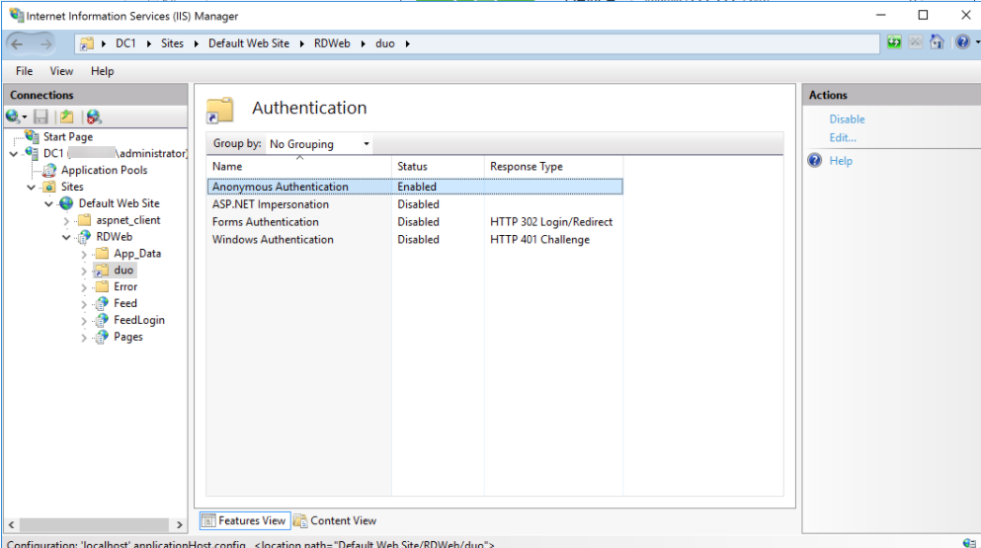Click the blue Help question mark icon in top toolbar
The height and width of the screenshot is (548, 981).
(x=961, y=43)
